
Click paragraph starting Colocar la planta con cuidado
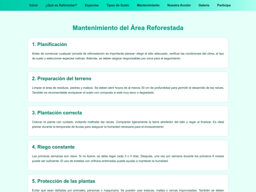pos(128,124)
